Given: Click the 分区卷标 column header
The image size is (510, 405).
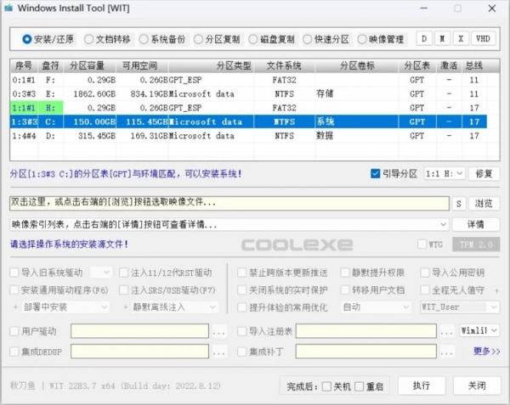Looking at the screenshot, I should click(x=357, y=66).
